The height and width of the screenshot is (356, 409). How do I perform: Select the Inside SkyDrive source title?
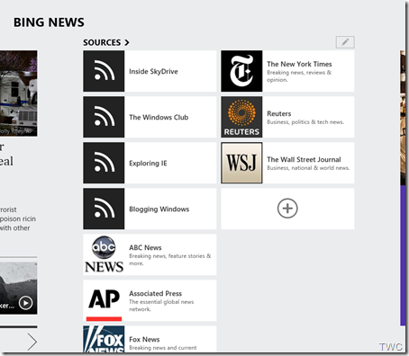click(153, 71)
